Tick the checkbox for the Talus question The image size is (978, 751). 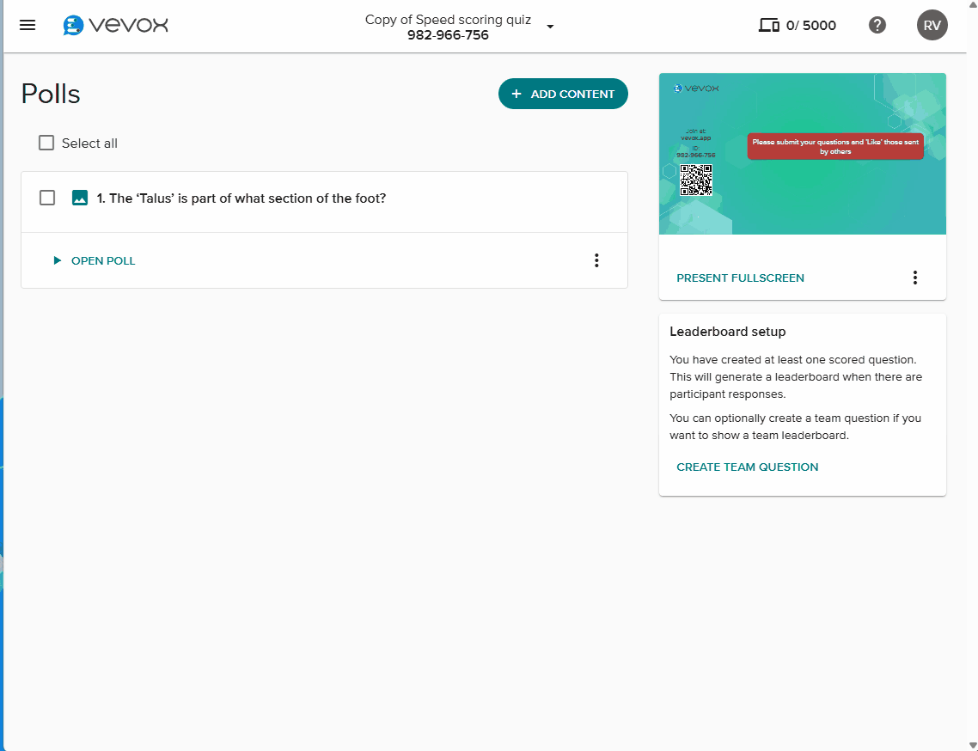pyautogui.click(x=46, y=198)
